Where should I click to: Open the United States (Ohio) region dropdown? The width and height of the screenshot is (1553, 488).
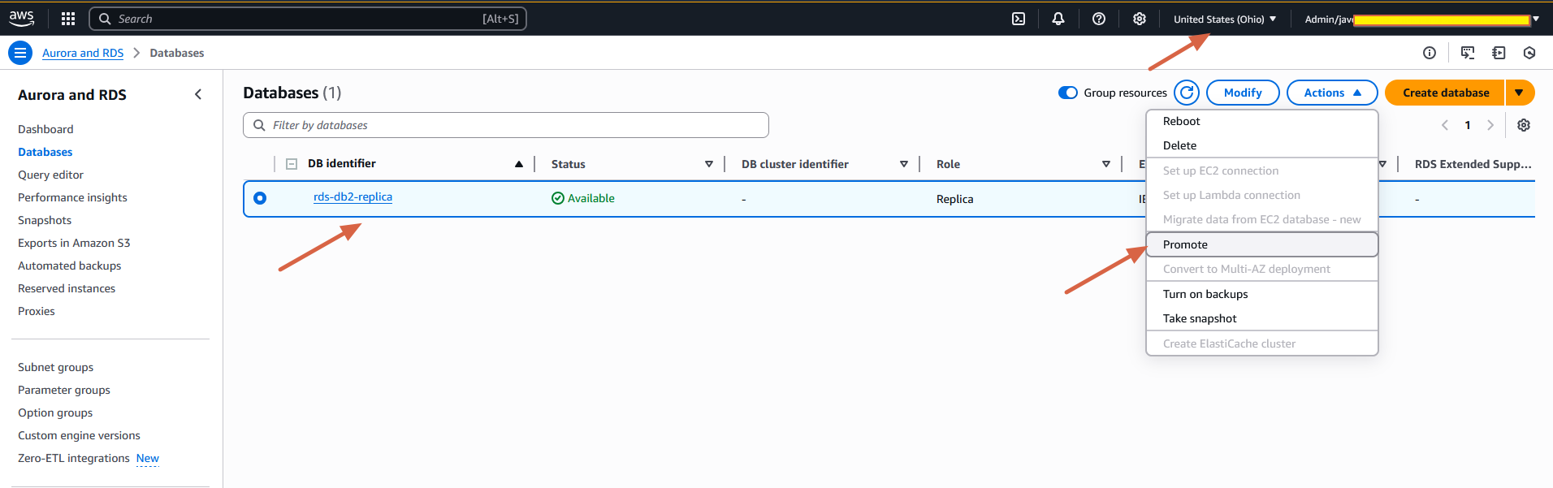(1225, 19)
